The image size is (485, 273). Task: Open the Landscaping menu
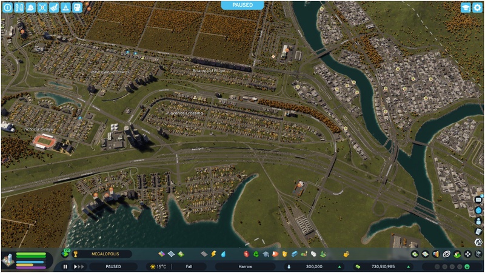pos(323,254)
